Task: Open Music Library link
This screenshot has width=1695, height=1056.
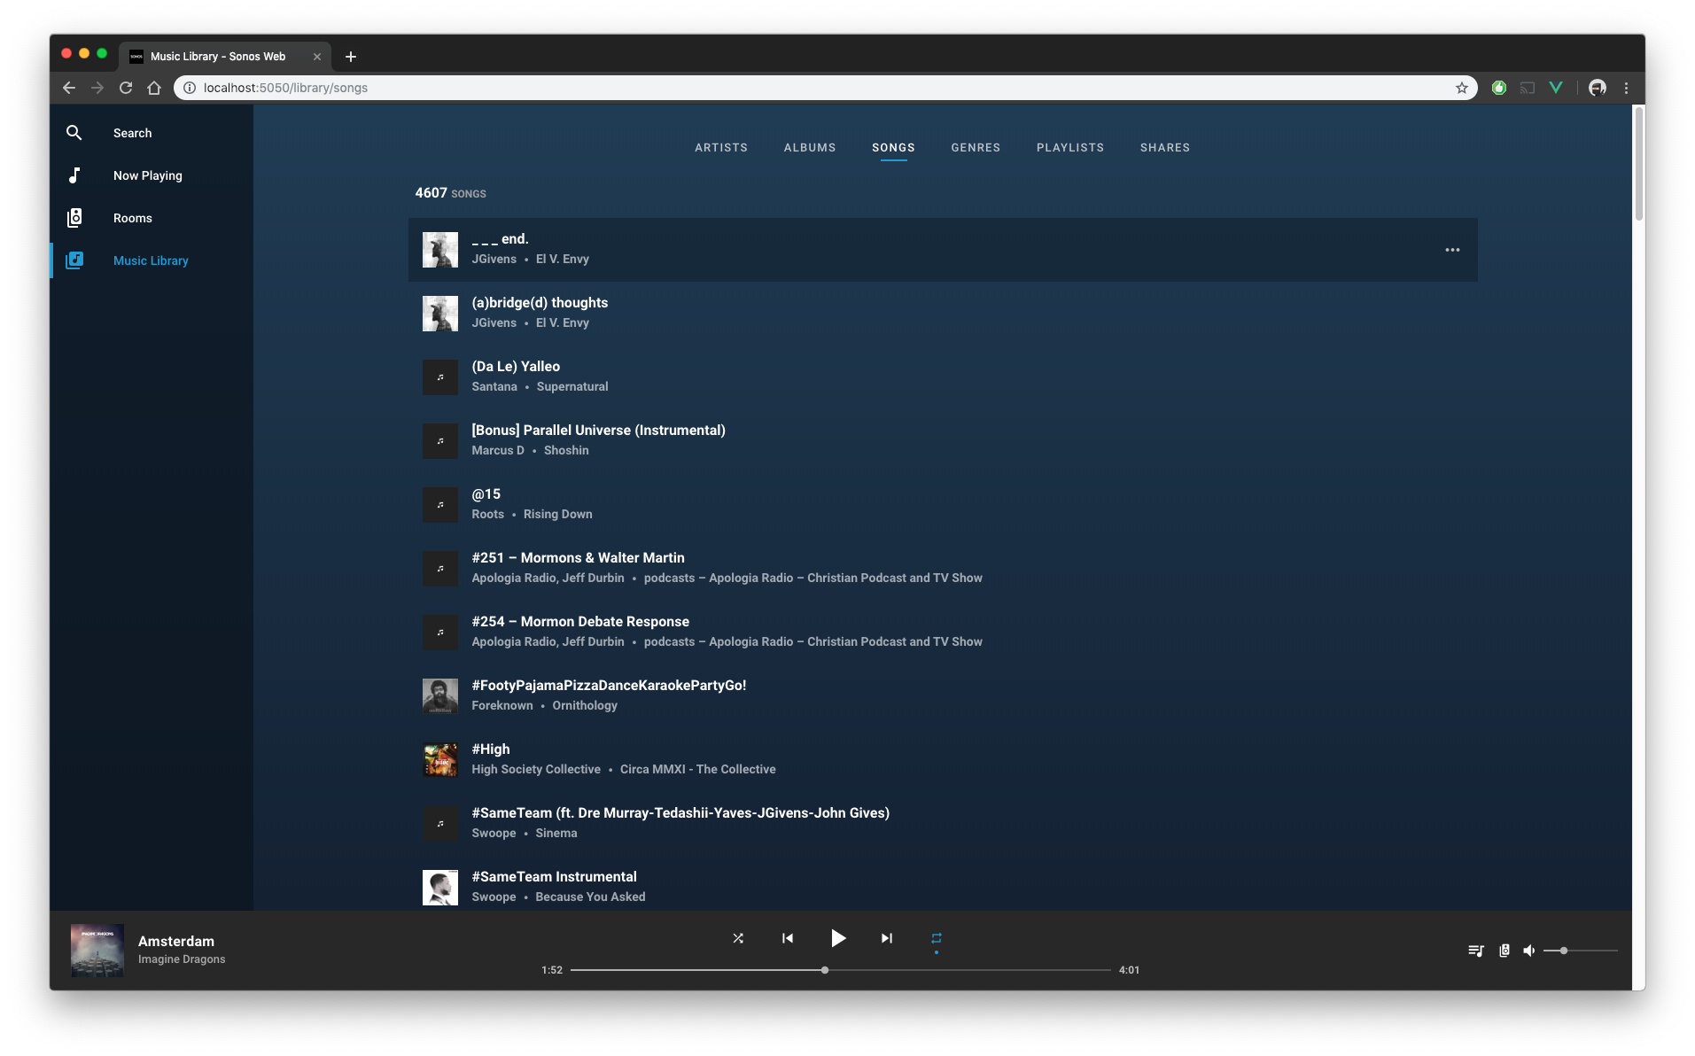Action: coord(151,260)
